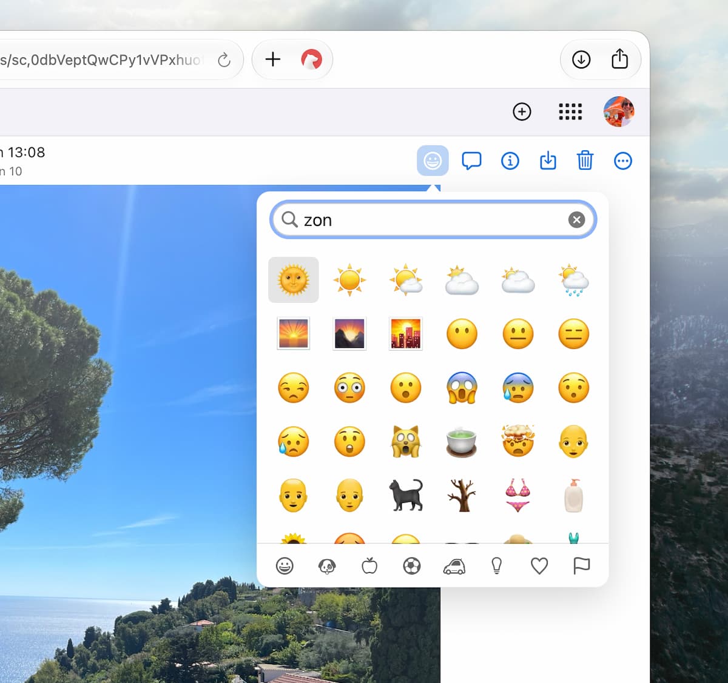Switch to Symbols emoji category

pos(539,566)
